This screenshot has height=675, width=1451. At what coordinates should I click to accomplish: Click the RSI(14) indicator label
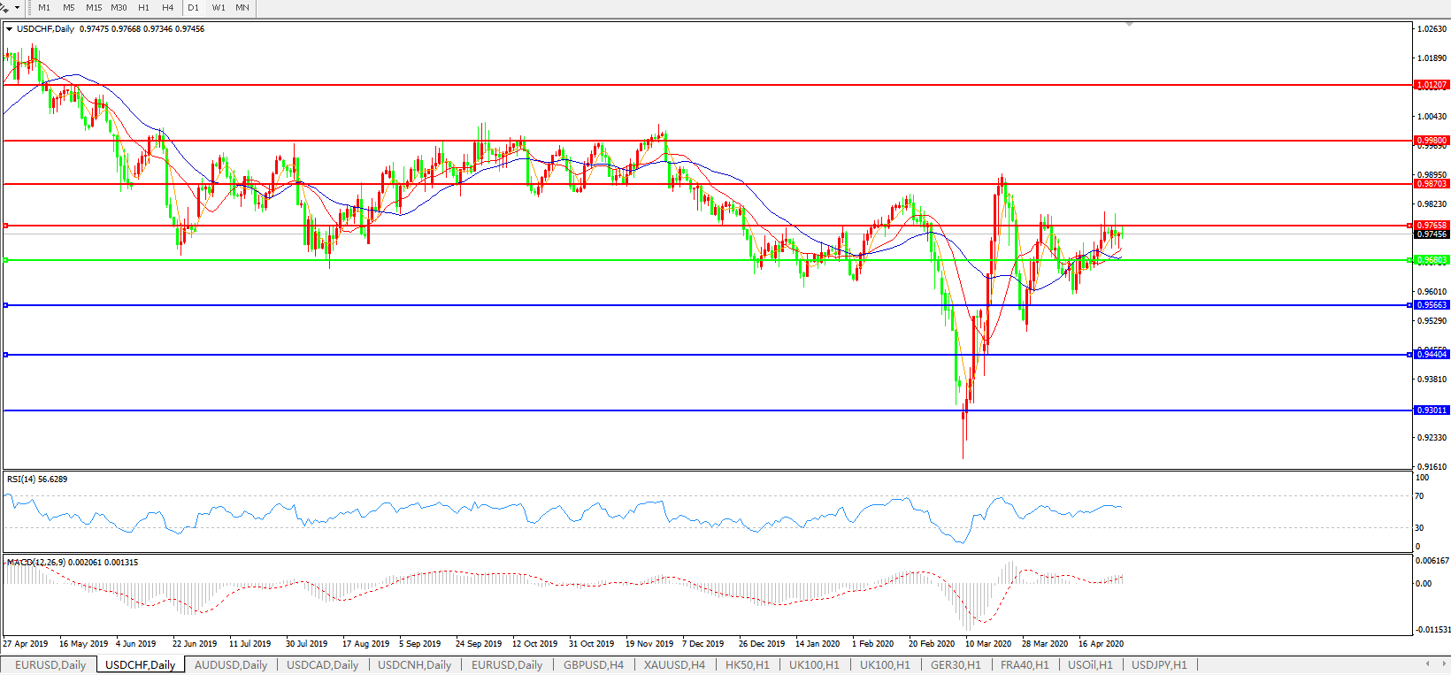tap(36, 479)
